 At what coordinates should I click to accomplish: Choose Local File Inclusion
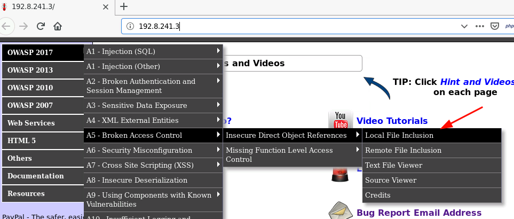tap(432, 135)
